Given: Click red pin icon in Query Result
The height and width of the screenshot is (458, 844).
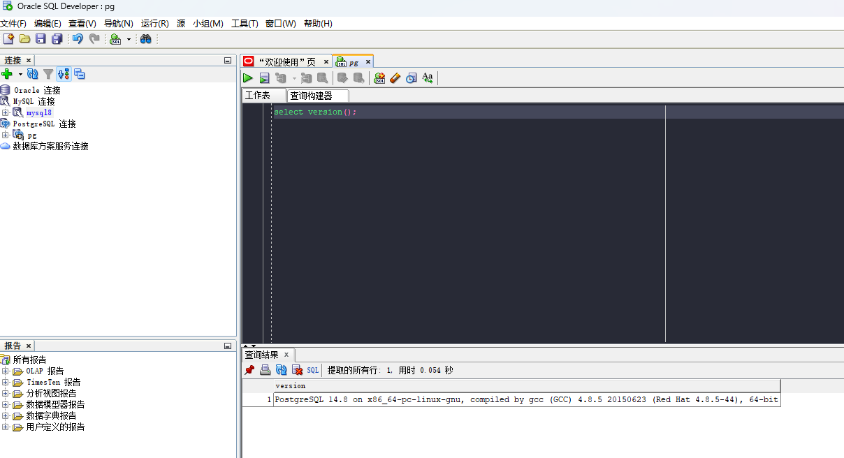Looking at the screenshot, I should coord(249,370).
